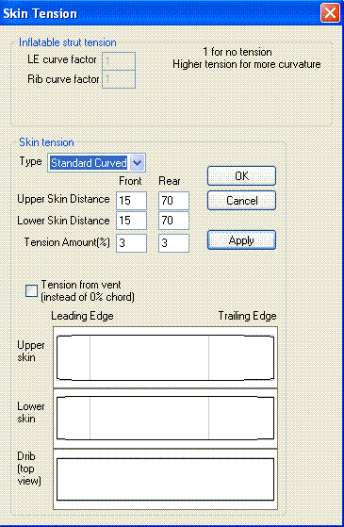Focus the Lower Skin Distance Front field
This screenshot has height=527, width=344.
tap(131, 221)
